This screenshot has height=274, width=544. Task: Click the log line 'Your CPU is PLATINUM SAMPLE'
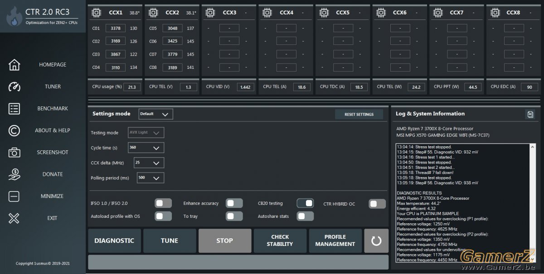coord(427,213)
